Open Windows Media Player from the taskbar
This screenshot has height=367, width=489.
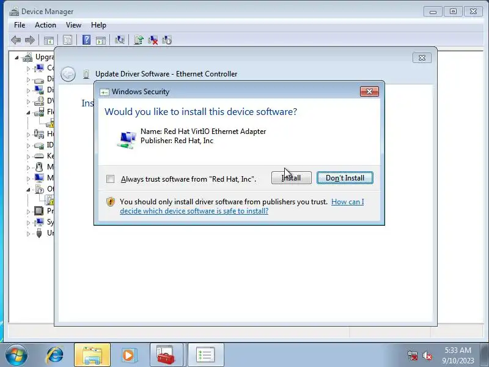(x=128, y=355)
